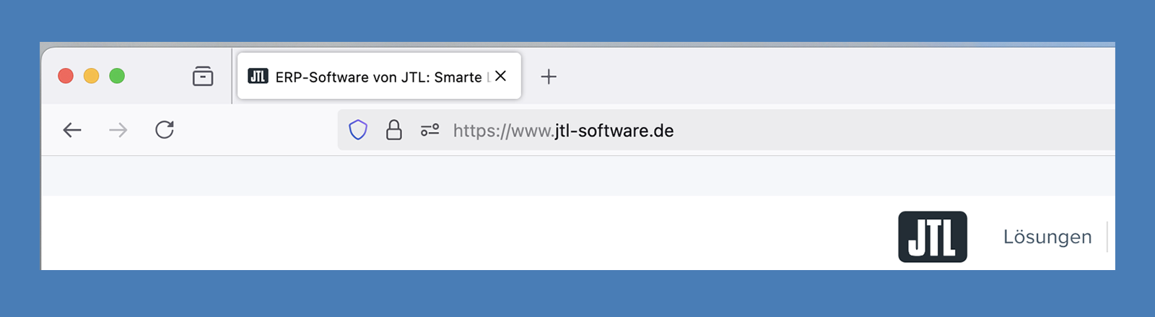The height and width of the screenshot is (317, 1155).
Task: Go back to the previous page
Action: 72,130
